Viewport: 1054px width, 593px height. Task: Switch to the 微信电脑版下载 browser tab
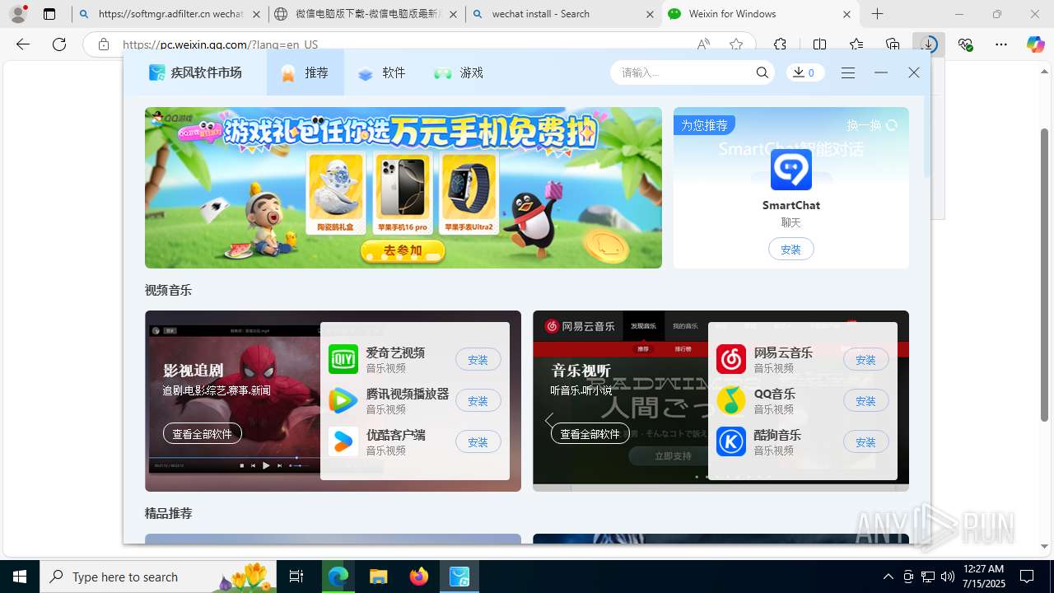pyautogui.click(x=366, y=14)
